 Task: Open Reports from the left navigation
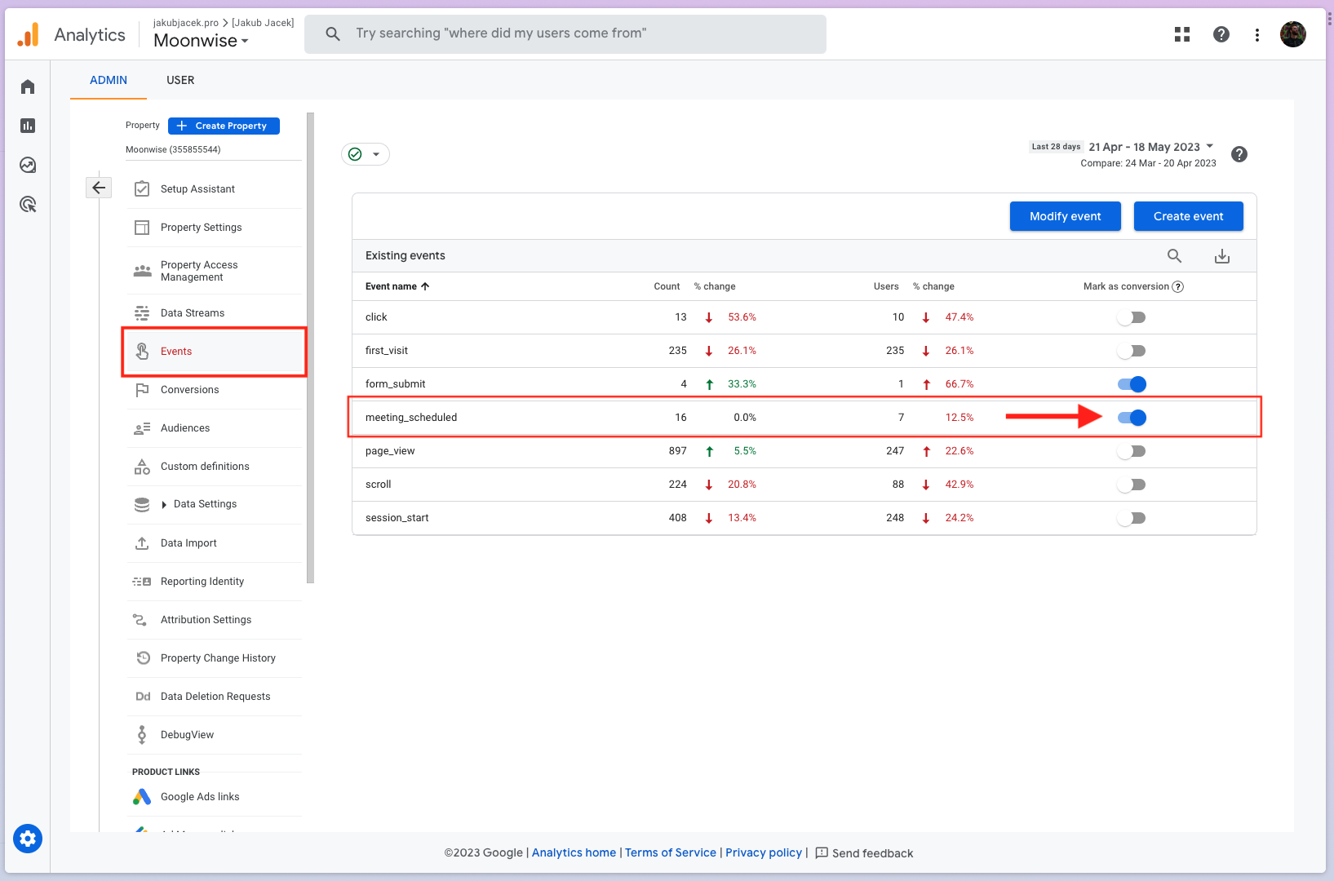tap(27, 125)
